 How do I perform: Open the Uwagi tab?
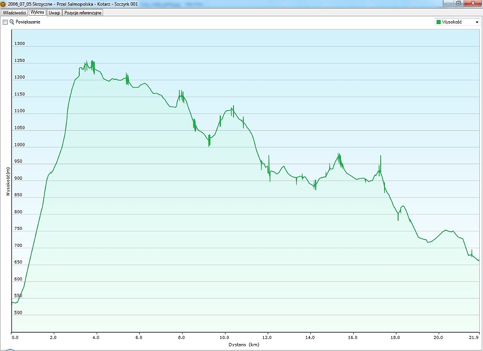tap(54, 13)
